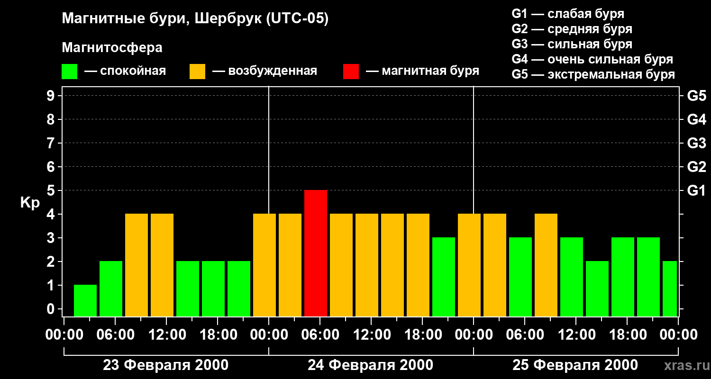
Task: Select the lone Kp 1 green bar
Action: [x=85, y=300]
